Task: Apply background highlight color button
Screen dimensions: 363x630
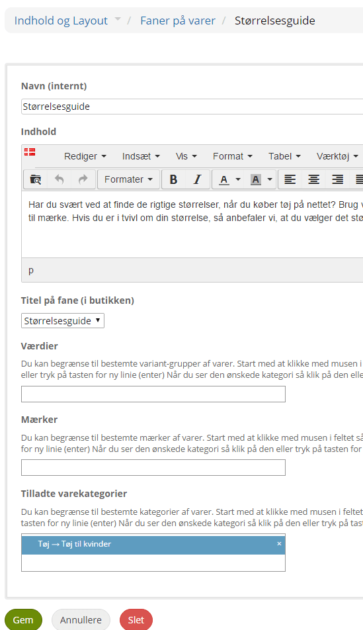Action: point(256,179)
